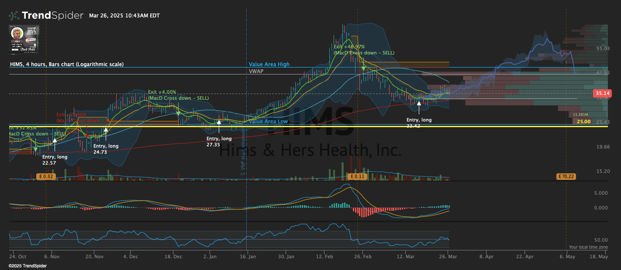Click the E ?0.22 earnings marker
The image size is (621, 270).
[x=566, y=176]
